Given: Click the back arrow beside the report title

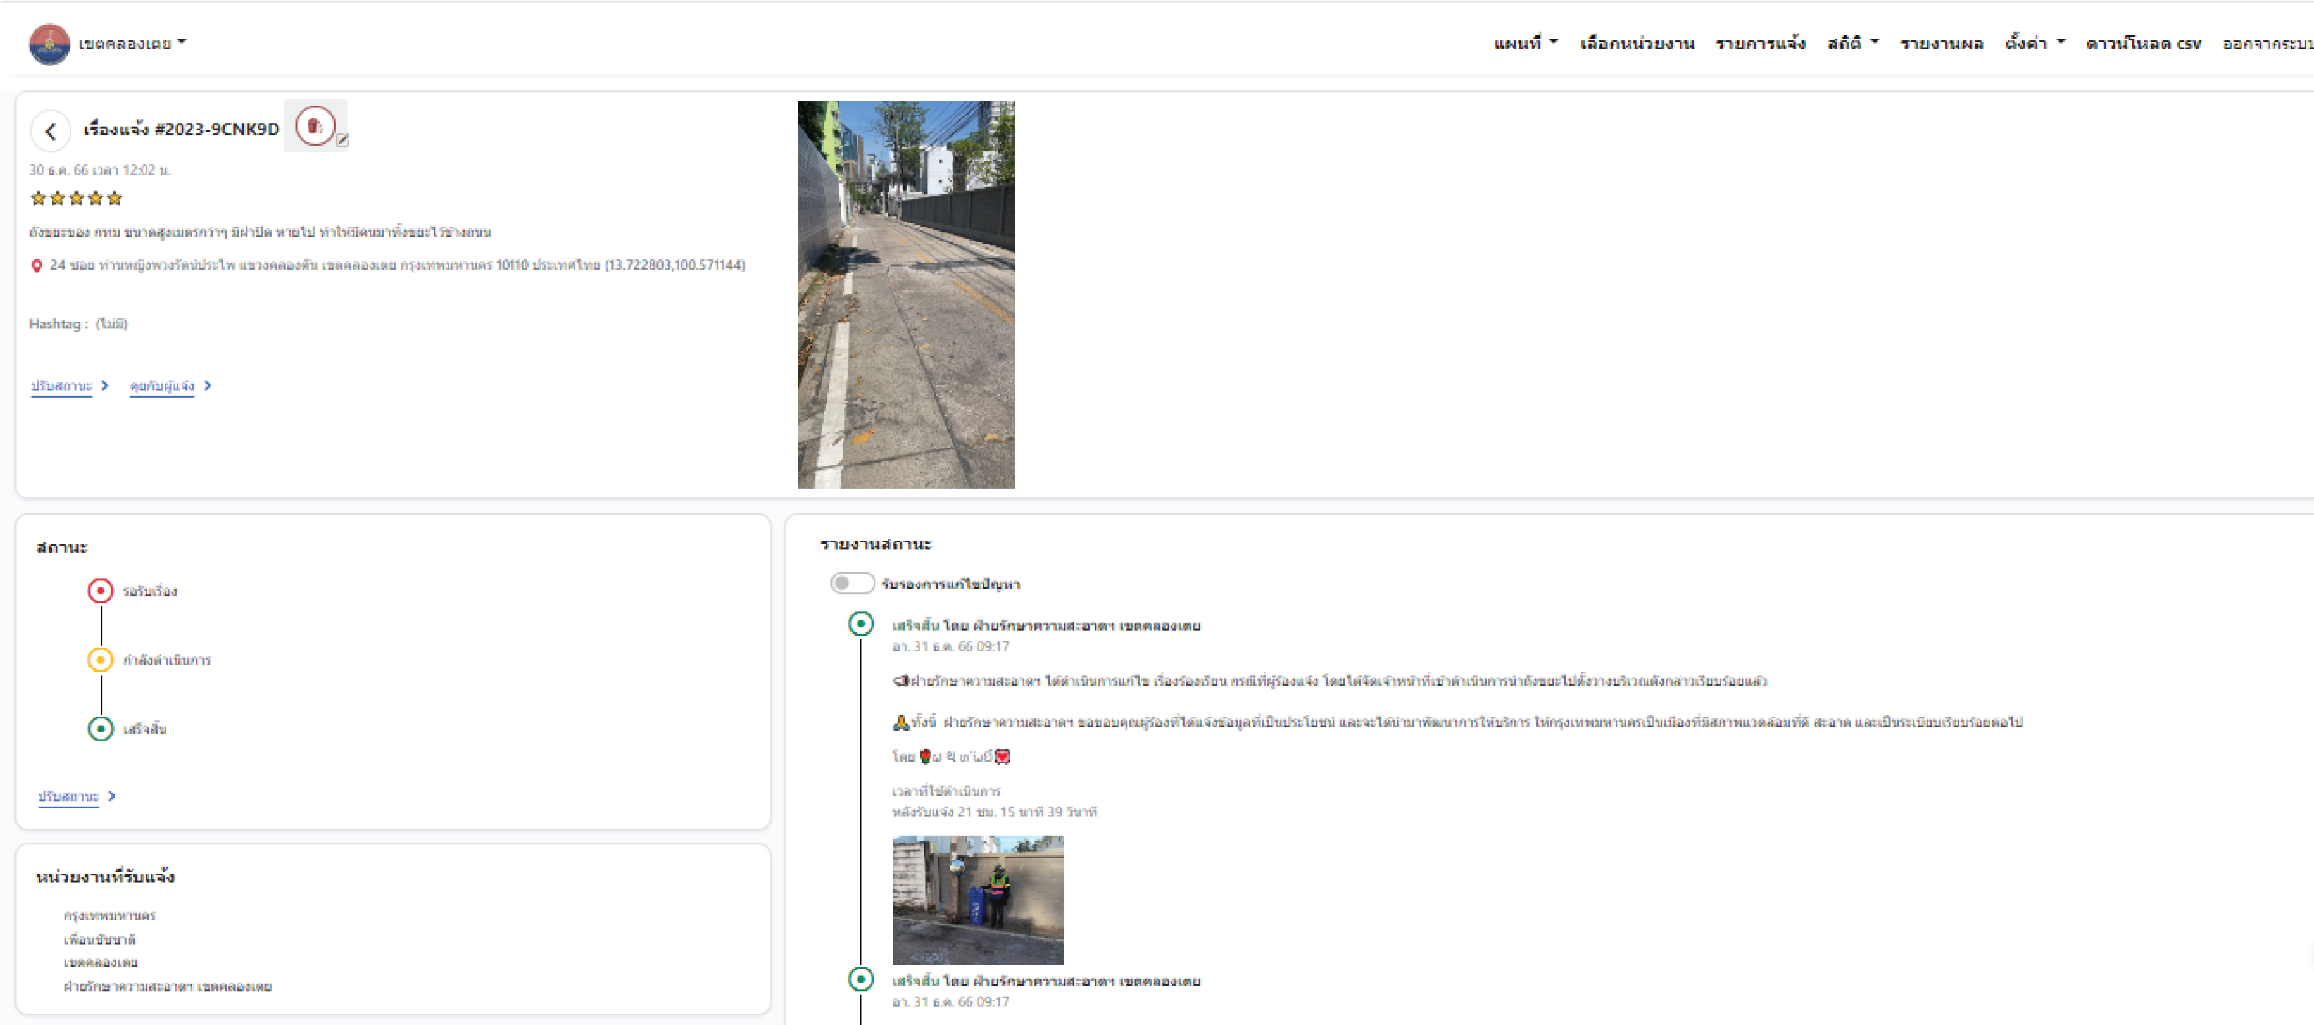Looking at the screenshot, I should coord(50,131).
